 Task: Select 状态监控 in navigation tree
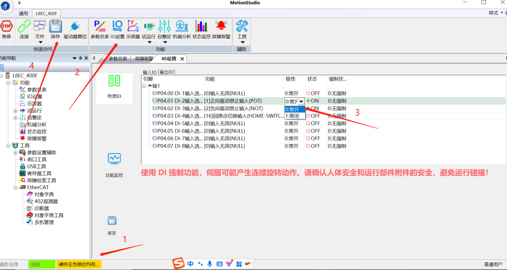pyautogui.click(x=37, y=131)
